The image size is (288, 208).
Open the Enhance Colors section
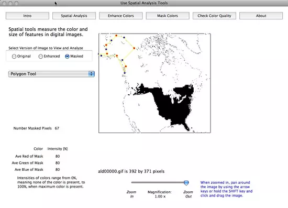[120, 16]
